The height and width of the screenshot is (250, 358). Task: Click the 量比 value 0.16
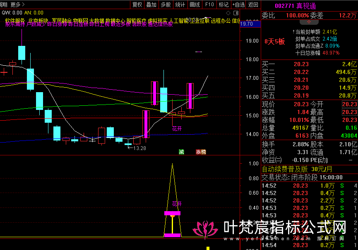click(x=351, y=128)
